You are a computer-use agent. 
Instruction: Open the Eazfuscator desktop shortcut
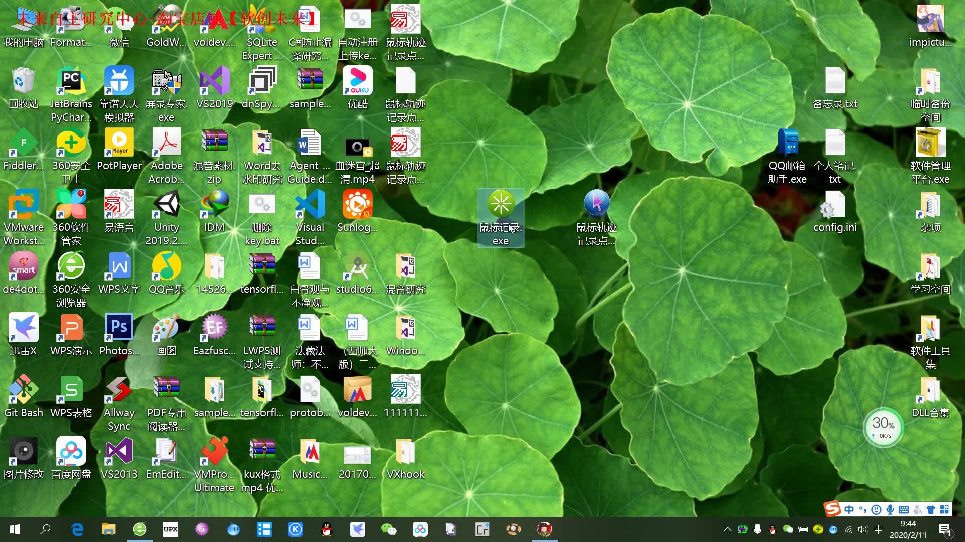point(214,335)
